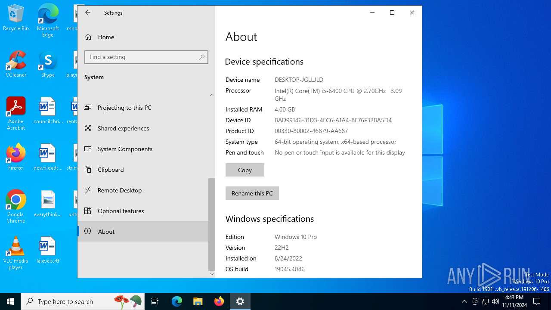Open Projecting to this PC settings

point(143,108)
